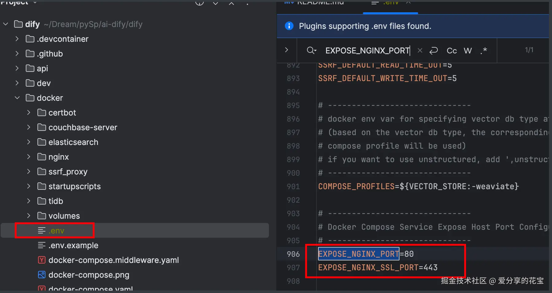Click the info icon in plugins banner
Viewport: 552px width, 293px height.
point(289,26)
